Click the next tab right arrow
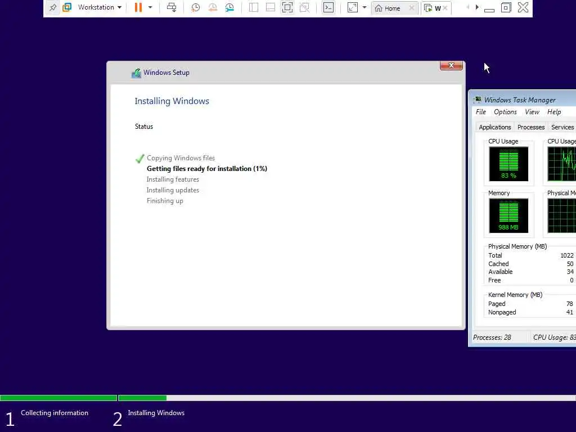Viewport: 576px width, 432px height. click(477, 7)
